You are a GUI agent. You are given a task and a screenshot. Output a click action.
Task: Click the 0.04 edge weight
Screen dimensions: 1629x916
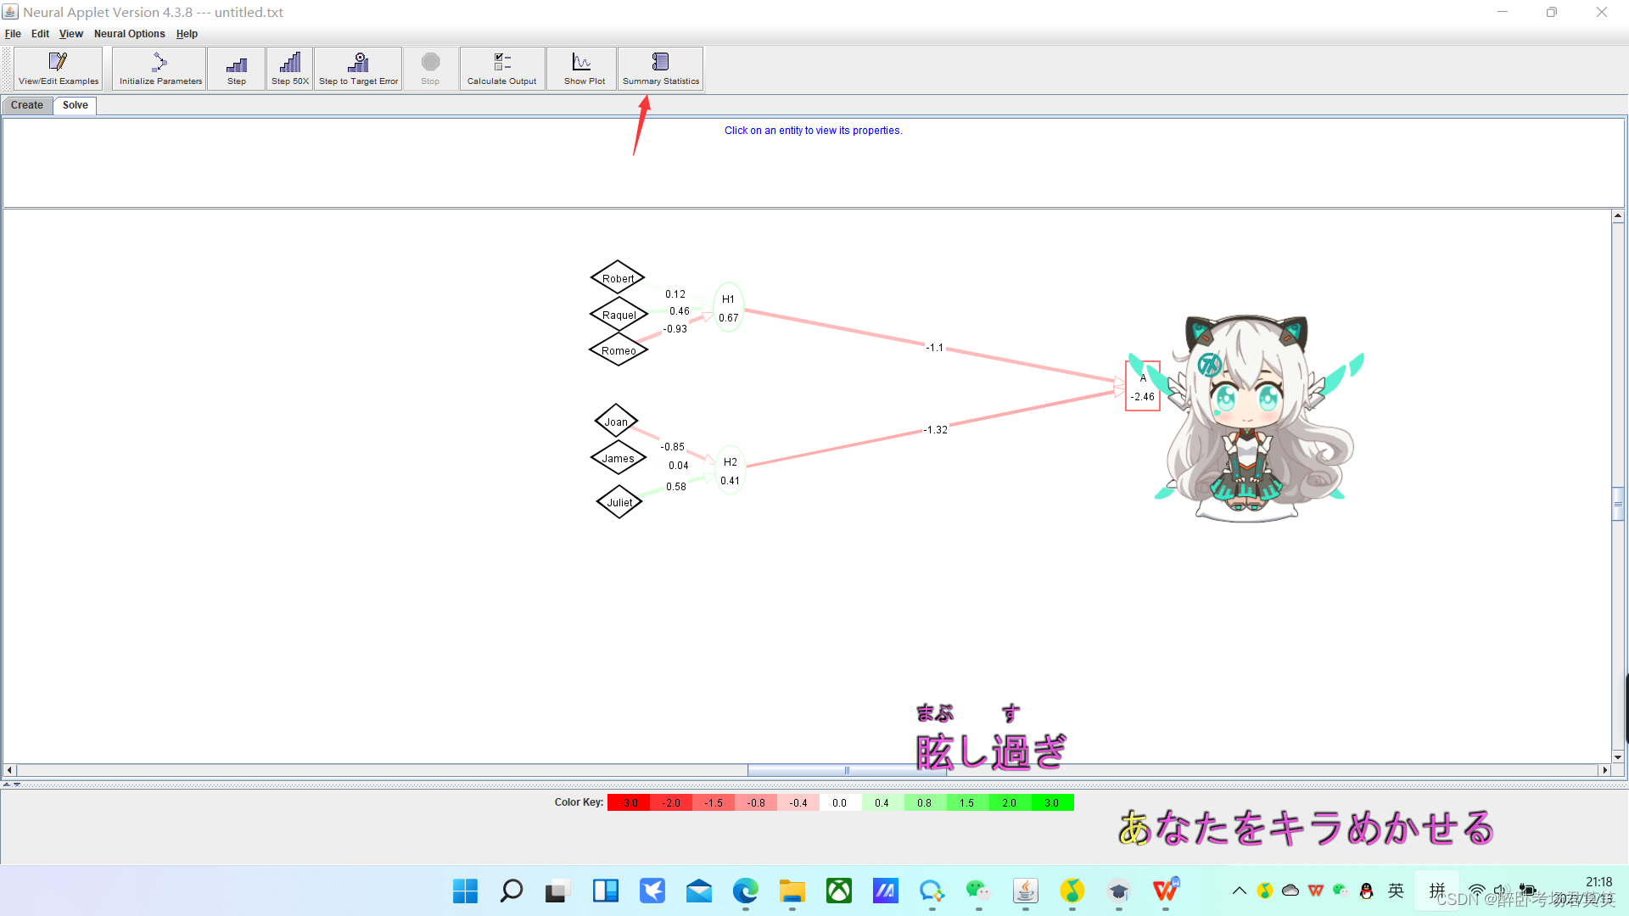[x=679, y=466]
